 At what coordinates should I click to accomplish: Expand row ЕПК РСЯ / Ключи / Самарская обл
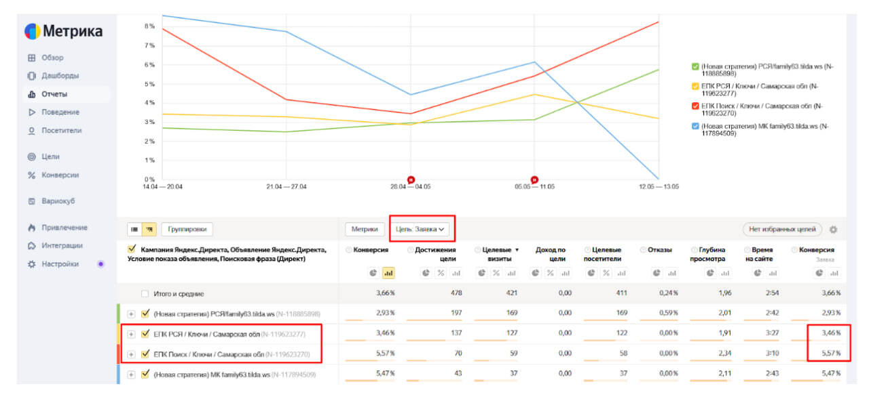pos(131,335)
